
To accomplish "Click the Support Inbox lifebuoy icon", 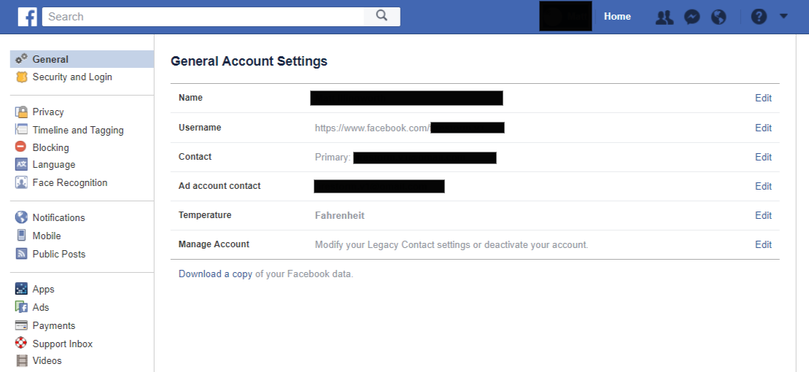I will pyautogui.click(x=21, y=343).
